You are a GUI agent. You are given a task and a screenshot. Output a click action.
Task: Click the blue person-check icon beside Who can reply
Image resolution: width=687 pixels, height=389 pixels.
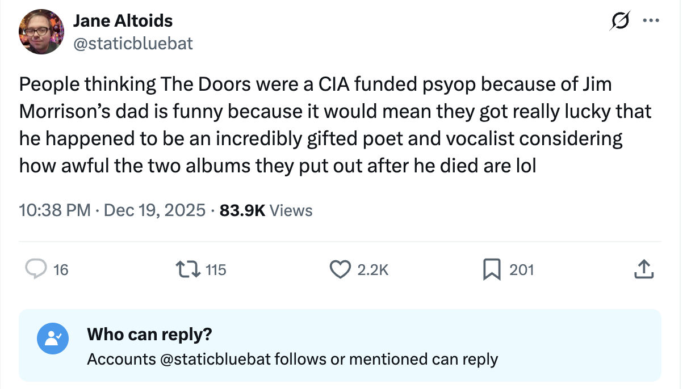coord(52,339)
